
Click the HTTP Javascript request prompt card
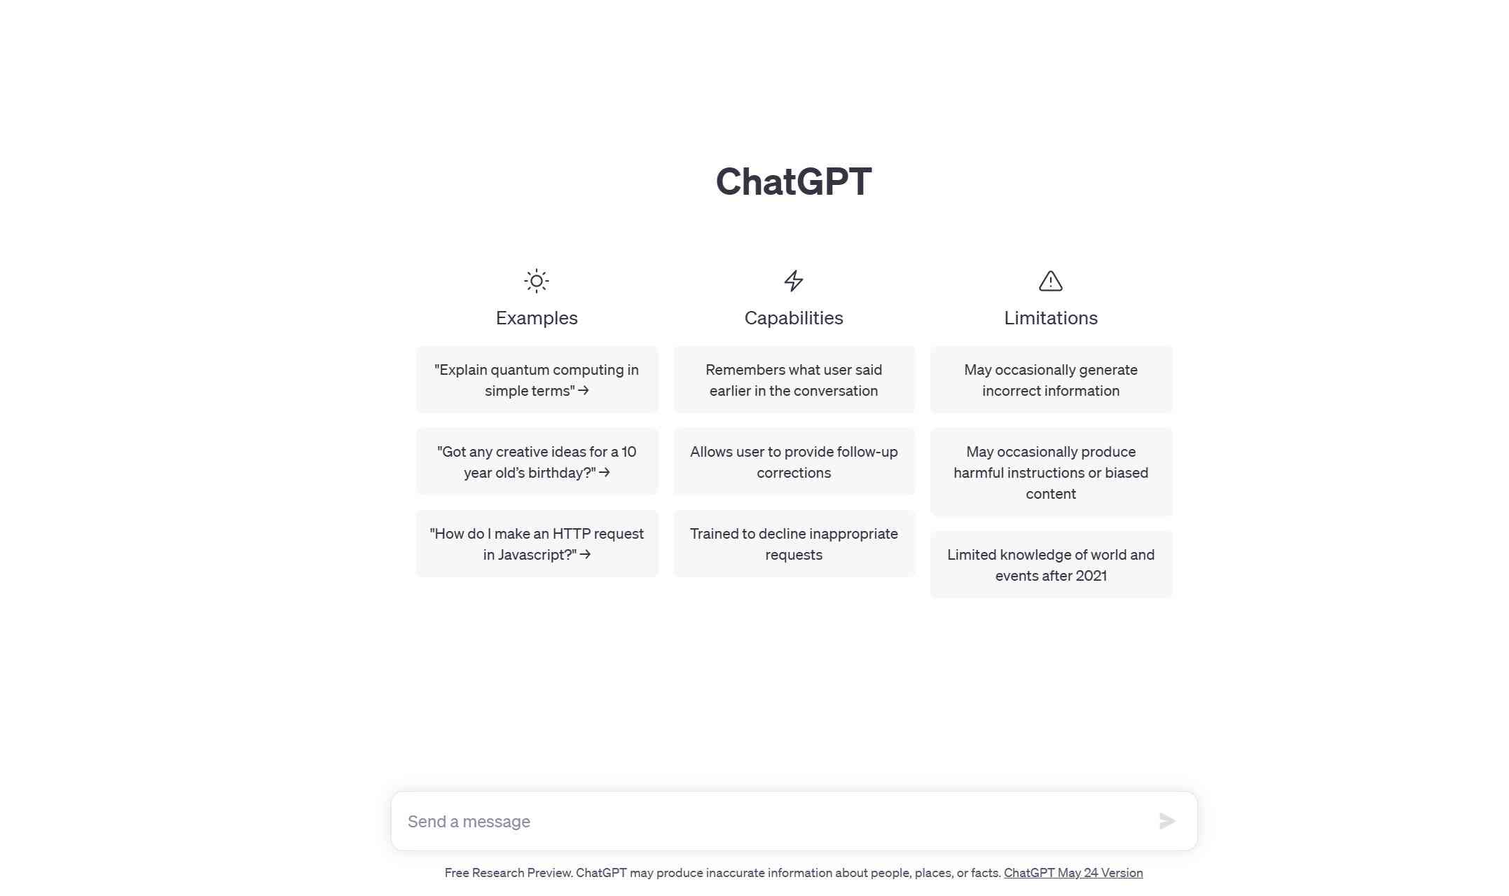[537, 543]
